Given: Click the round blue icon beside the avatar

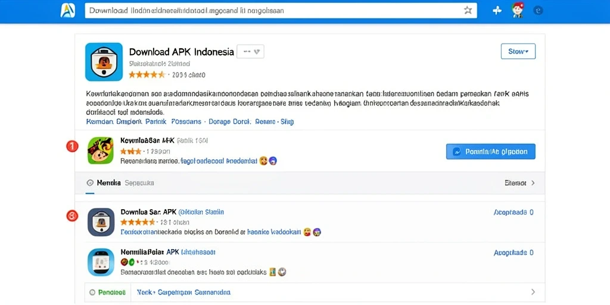Looking at the screenshot, I should (539, 11).
